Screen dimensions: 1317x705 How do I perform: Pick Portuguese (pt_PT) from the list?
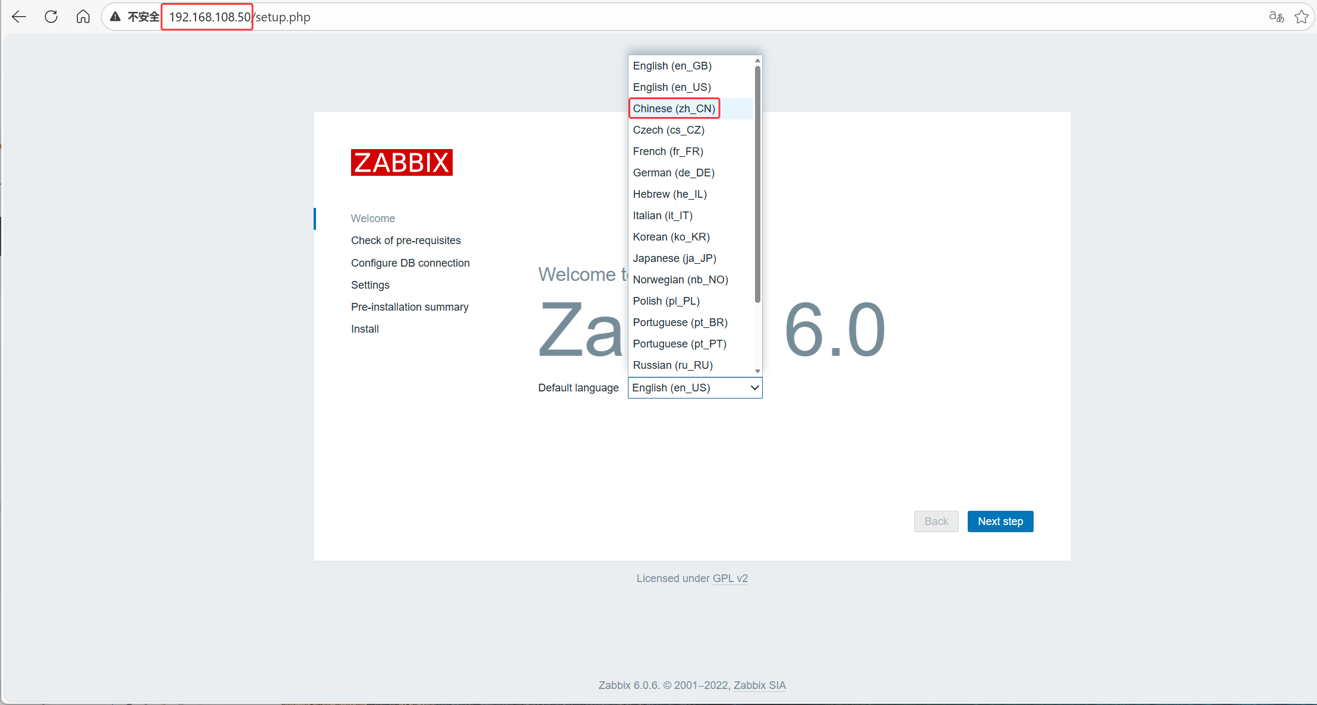pos(691,344)
